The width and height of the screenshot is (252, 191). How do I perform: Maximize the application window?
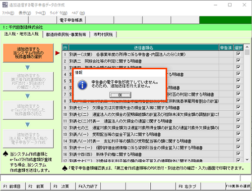pos(230,5)
